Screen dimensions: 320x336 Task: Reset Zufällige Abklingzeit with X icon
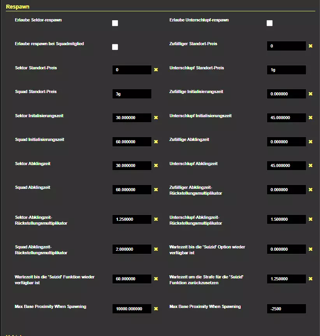[x=310, y=142]
